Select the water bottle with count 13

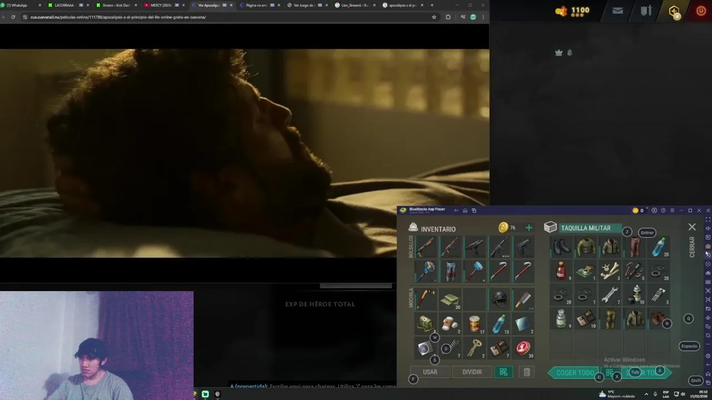pos(499,324)
